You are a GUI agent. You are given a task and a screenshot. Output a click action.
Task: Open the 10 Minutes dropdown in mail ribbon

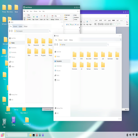[58, 19]
